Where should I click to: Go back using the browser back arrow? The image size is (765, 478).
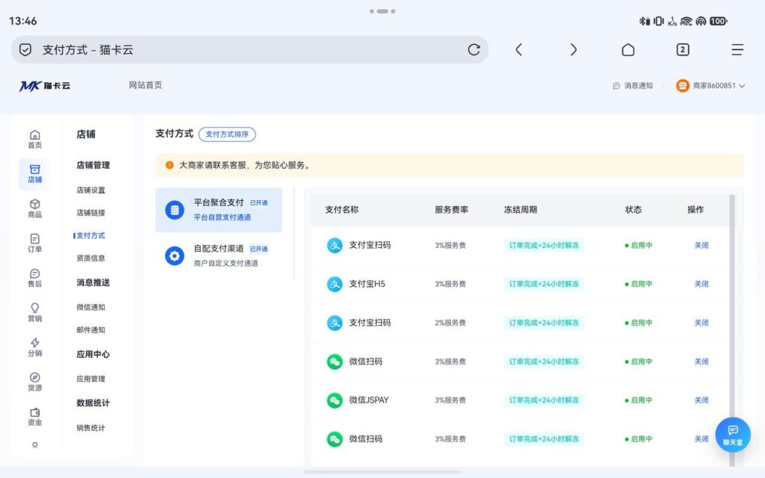tap(518, 50)
